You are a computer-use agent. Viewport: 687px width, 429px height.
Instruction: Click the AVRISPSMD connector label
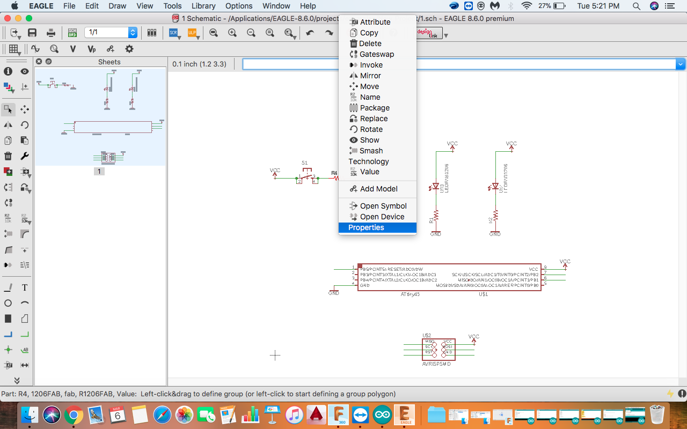coord(436,364)
